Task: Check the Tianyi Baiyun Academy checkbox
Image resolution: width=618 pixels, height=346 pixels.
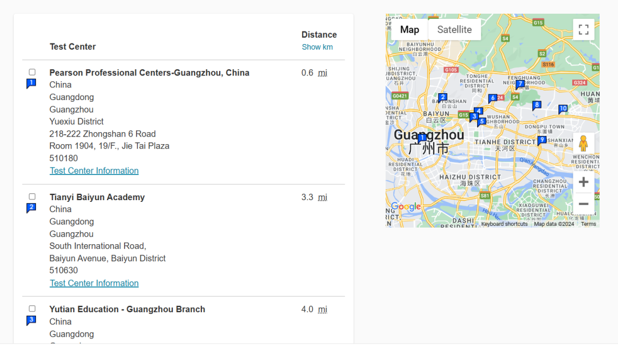Action: coord(31,196)
